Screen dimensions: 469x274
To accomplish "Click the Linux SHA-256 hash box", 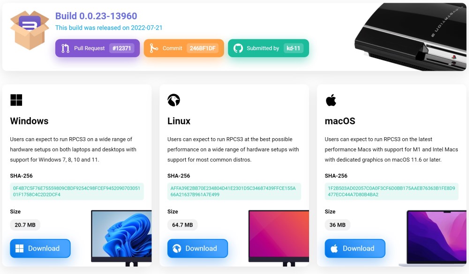I will [x=234, y=191].
